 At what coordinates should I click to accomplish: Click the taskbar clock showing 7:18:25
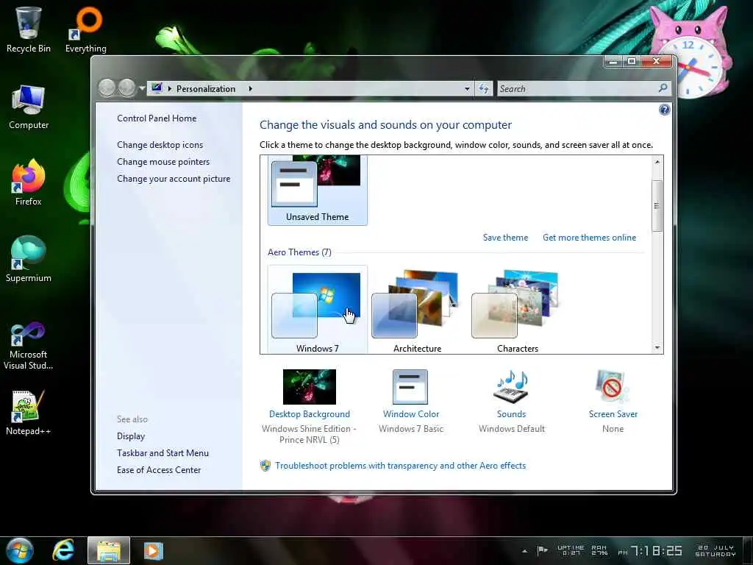tap(657, 550)
